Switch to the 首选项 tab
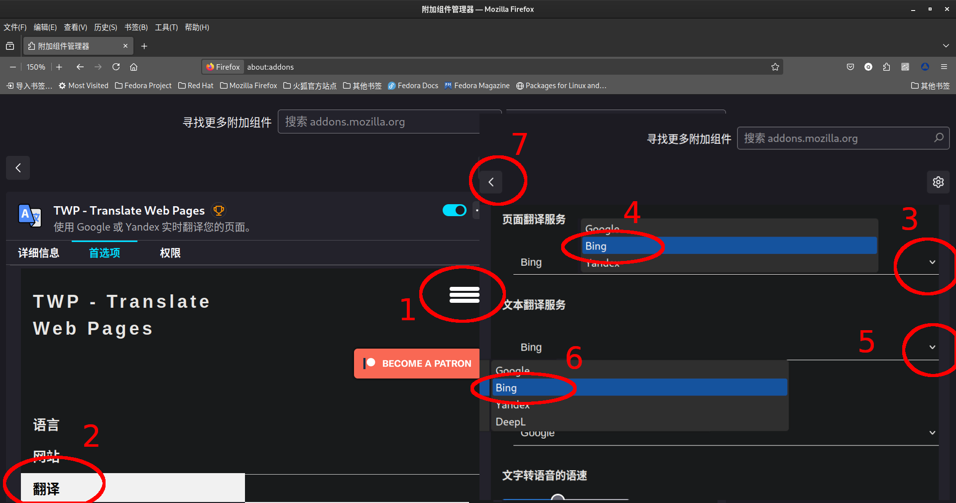Image resolution: width=956 pixels, height=503 pixels. click(x=104, y=253)
